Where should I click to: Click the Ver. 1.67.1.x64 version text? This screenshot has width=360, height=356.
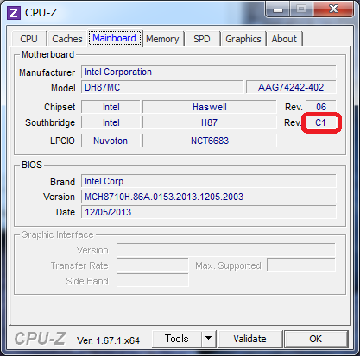(x=108, y=340)
